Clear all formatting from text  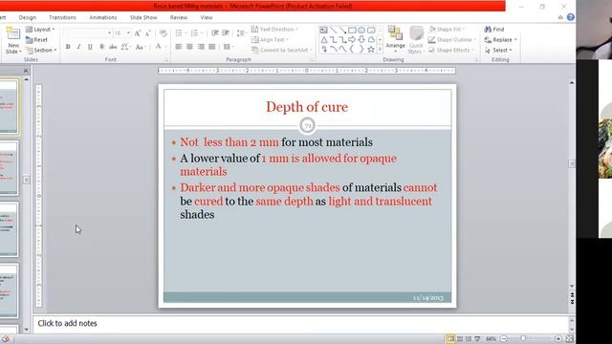click(x=164, y=33)
